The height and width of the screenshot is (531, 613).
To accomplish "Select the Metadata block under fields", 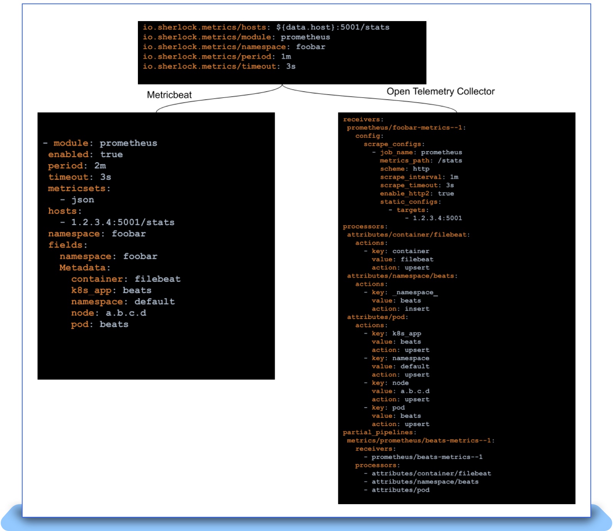I will click(x=85, y=267).
